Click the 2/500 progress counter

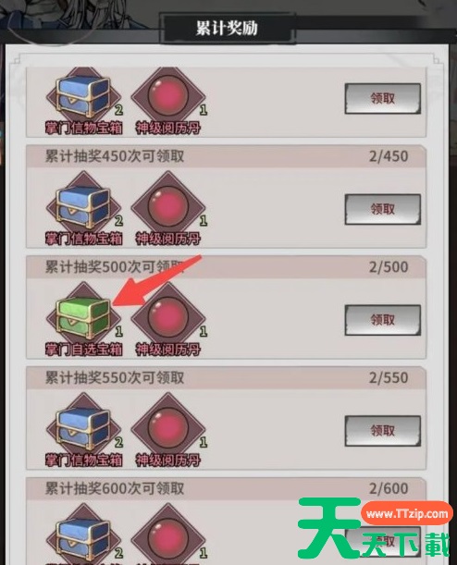[x=389, y=267]
